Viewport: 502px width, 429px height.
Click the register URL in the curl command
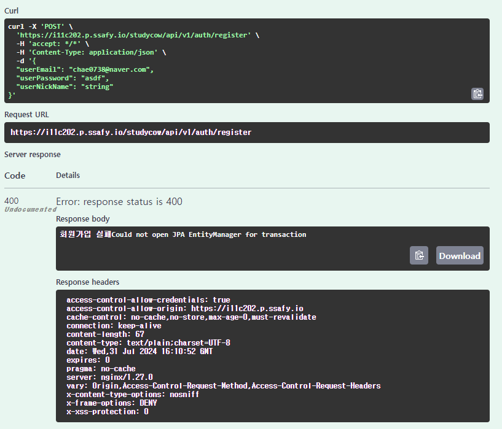pos(134,35)
